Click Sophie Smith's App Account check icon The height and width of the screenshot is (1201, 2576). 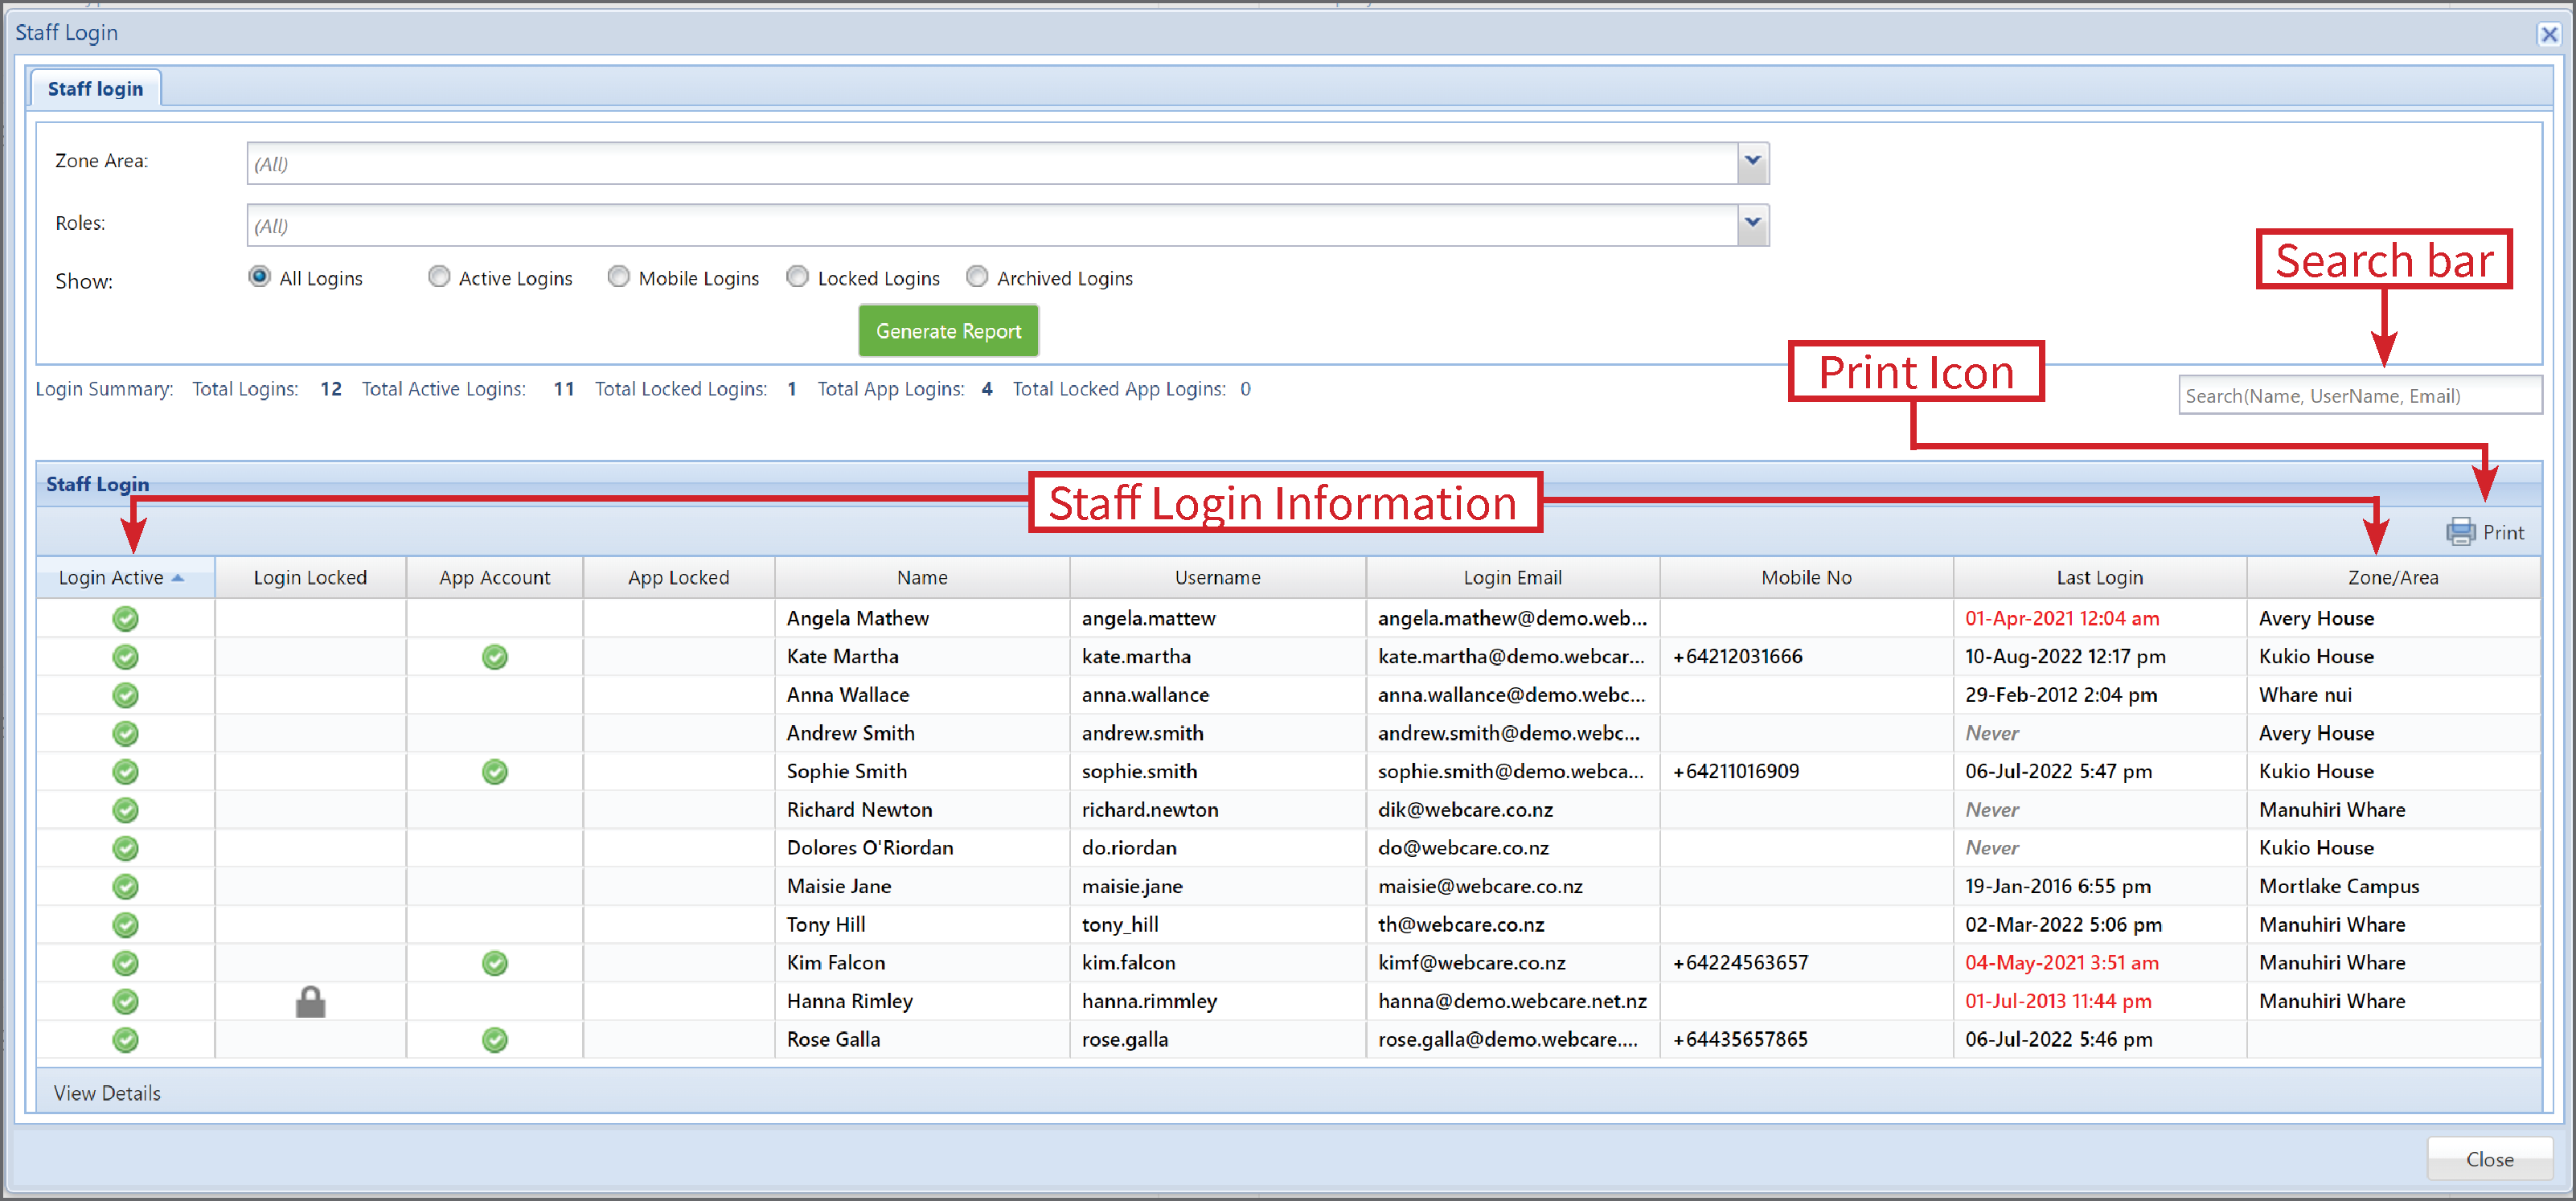coord(494,771)
